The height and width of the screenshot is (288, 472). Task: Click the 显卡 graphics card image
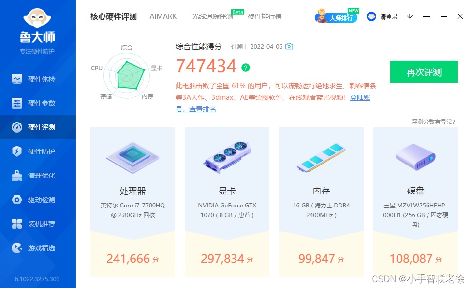(227, 157)
